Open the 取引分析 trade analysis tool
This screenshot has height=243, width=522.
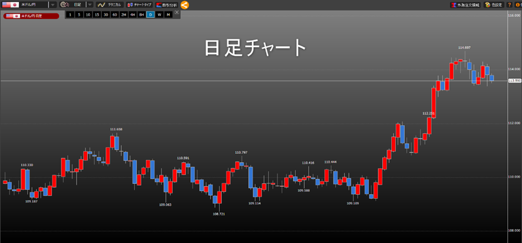click(x=166, y=5)
